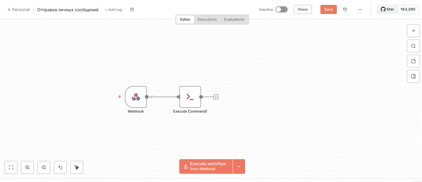Switch to the Executions tab
This screenshot has height=182, width=422.
coord(207,19)
